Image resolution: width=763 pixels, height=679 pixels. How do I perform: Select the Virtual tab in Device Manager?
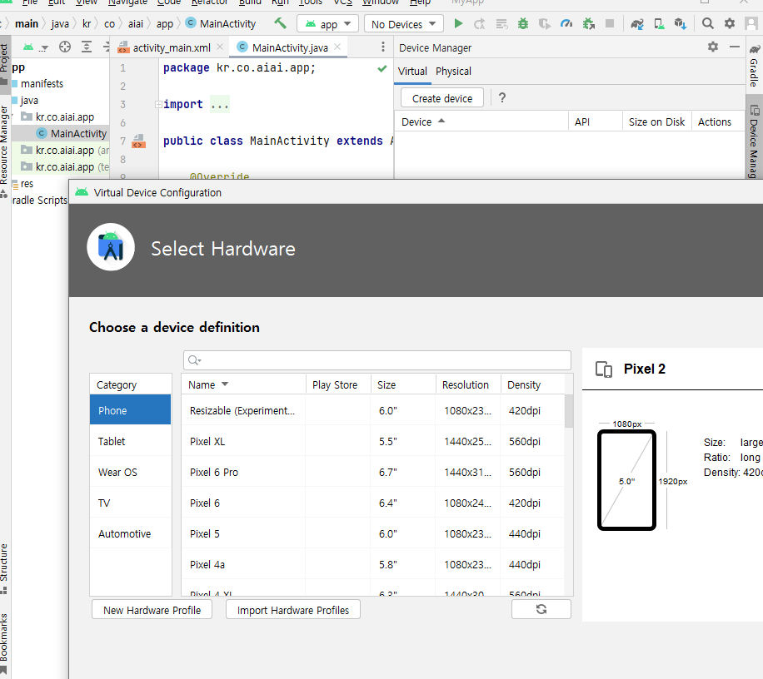[x=412, y=72]
